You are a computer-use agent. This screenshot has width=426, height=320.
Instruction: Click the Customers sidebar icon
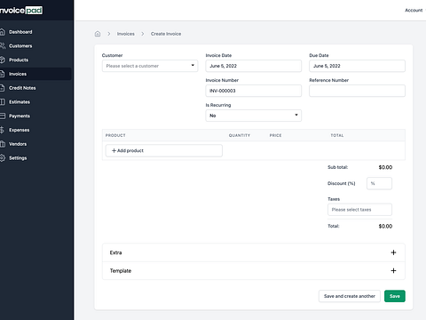(x=3, y=46)
